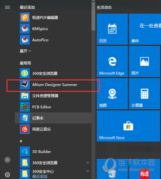Click the 网易云音乐 text label

click(42, 129)
